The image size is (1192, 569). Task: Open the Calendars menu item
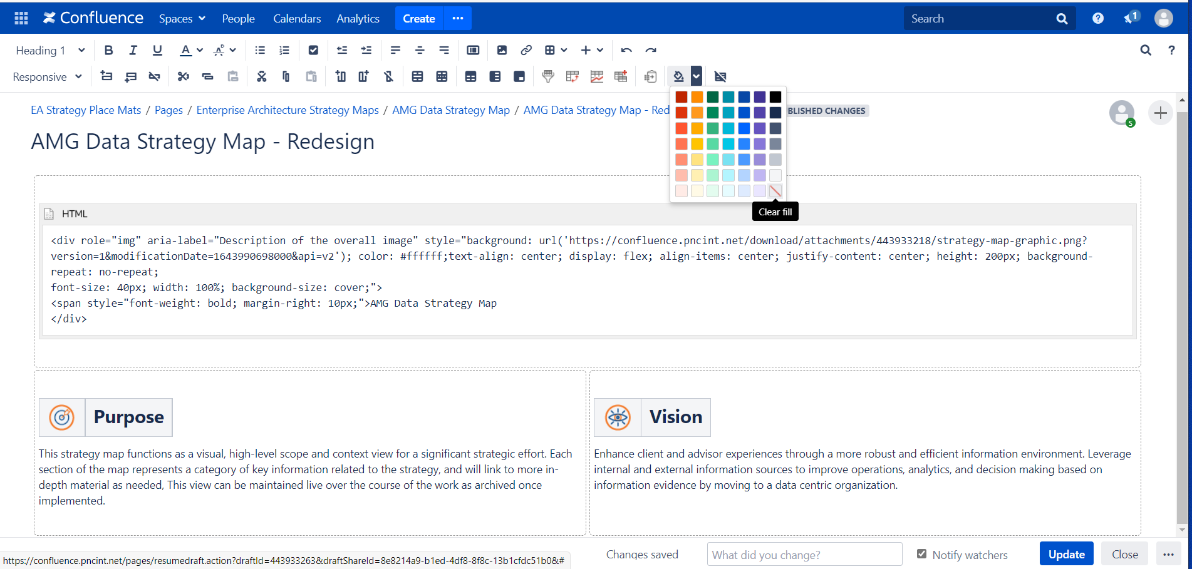[297, 18]
